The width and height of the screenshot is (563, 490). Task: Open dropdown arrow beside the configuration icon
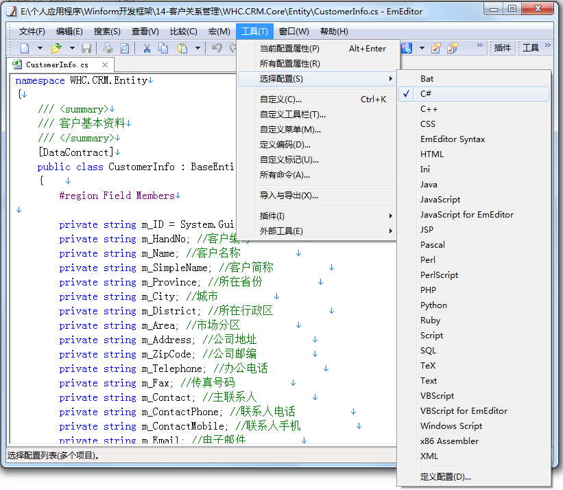pyautogui.click(x=422, y=48)
